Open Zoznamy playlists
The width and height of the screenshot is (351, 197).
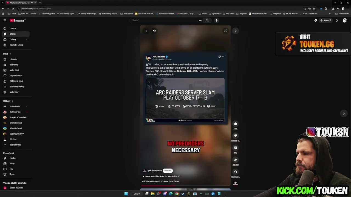15,65
